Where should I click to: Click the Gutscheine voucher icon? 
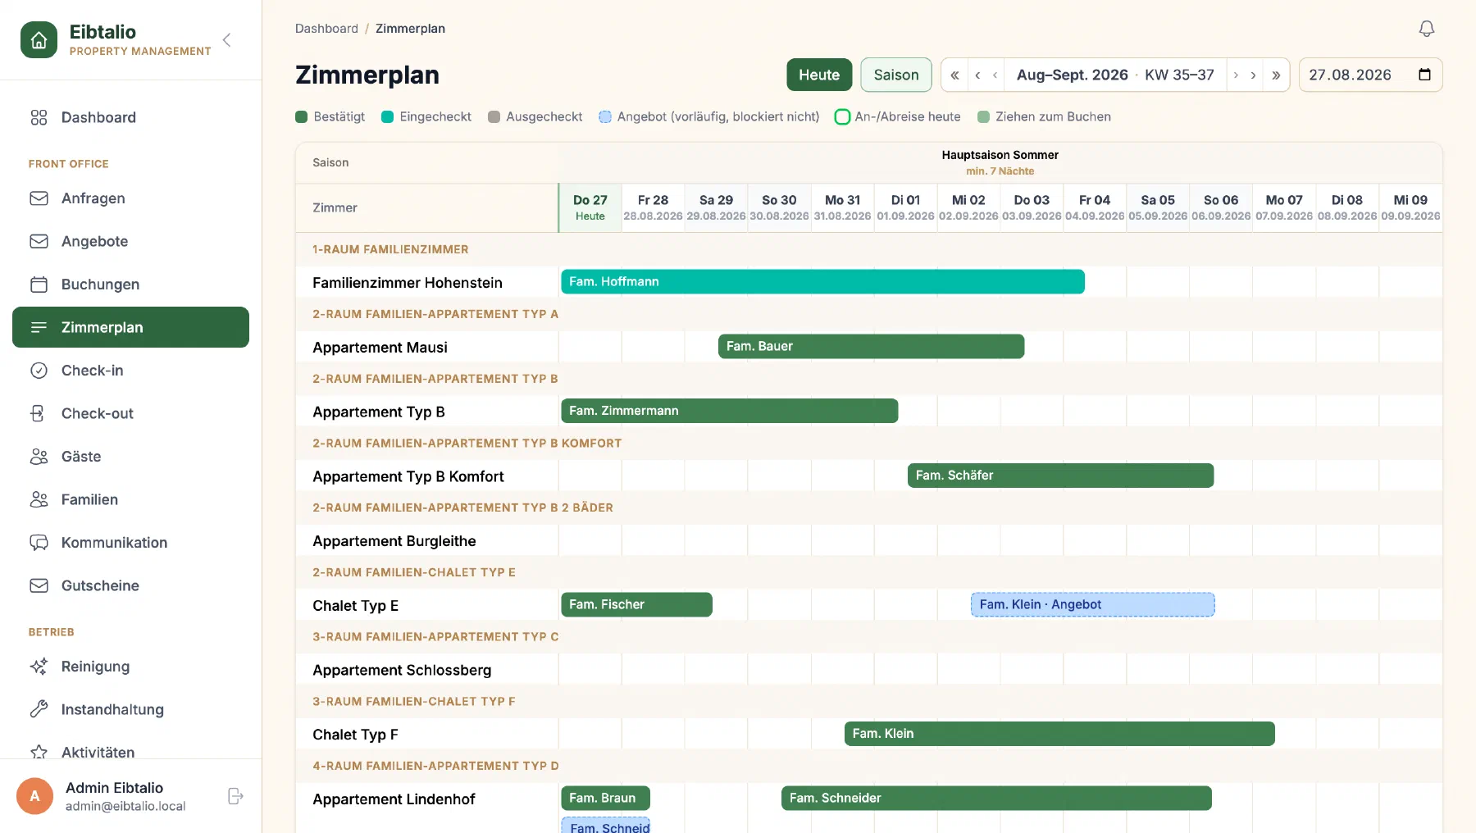(x=39, y=585)
